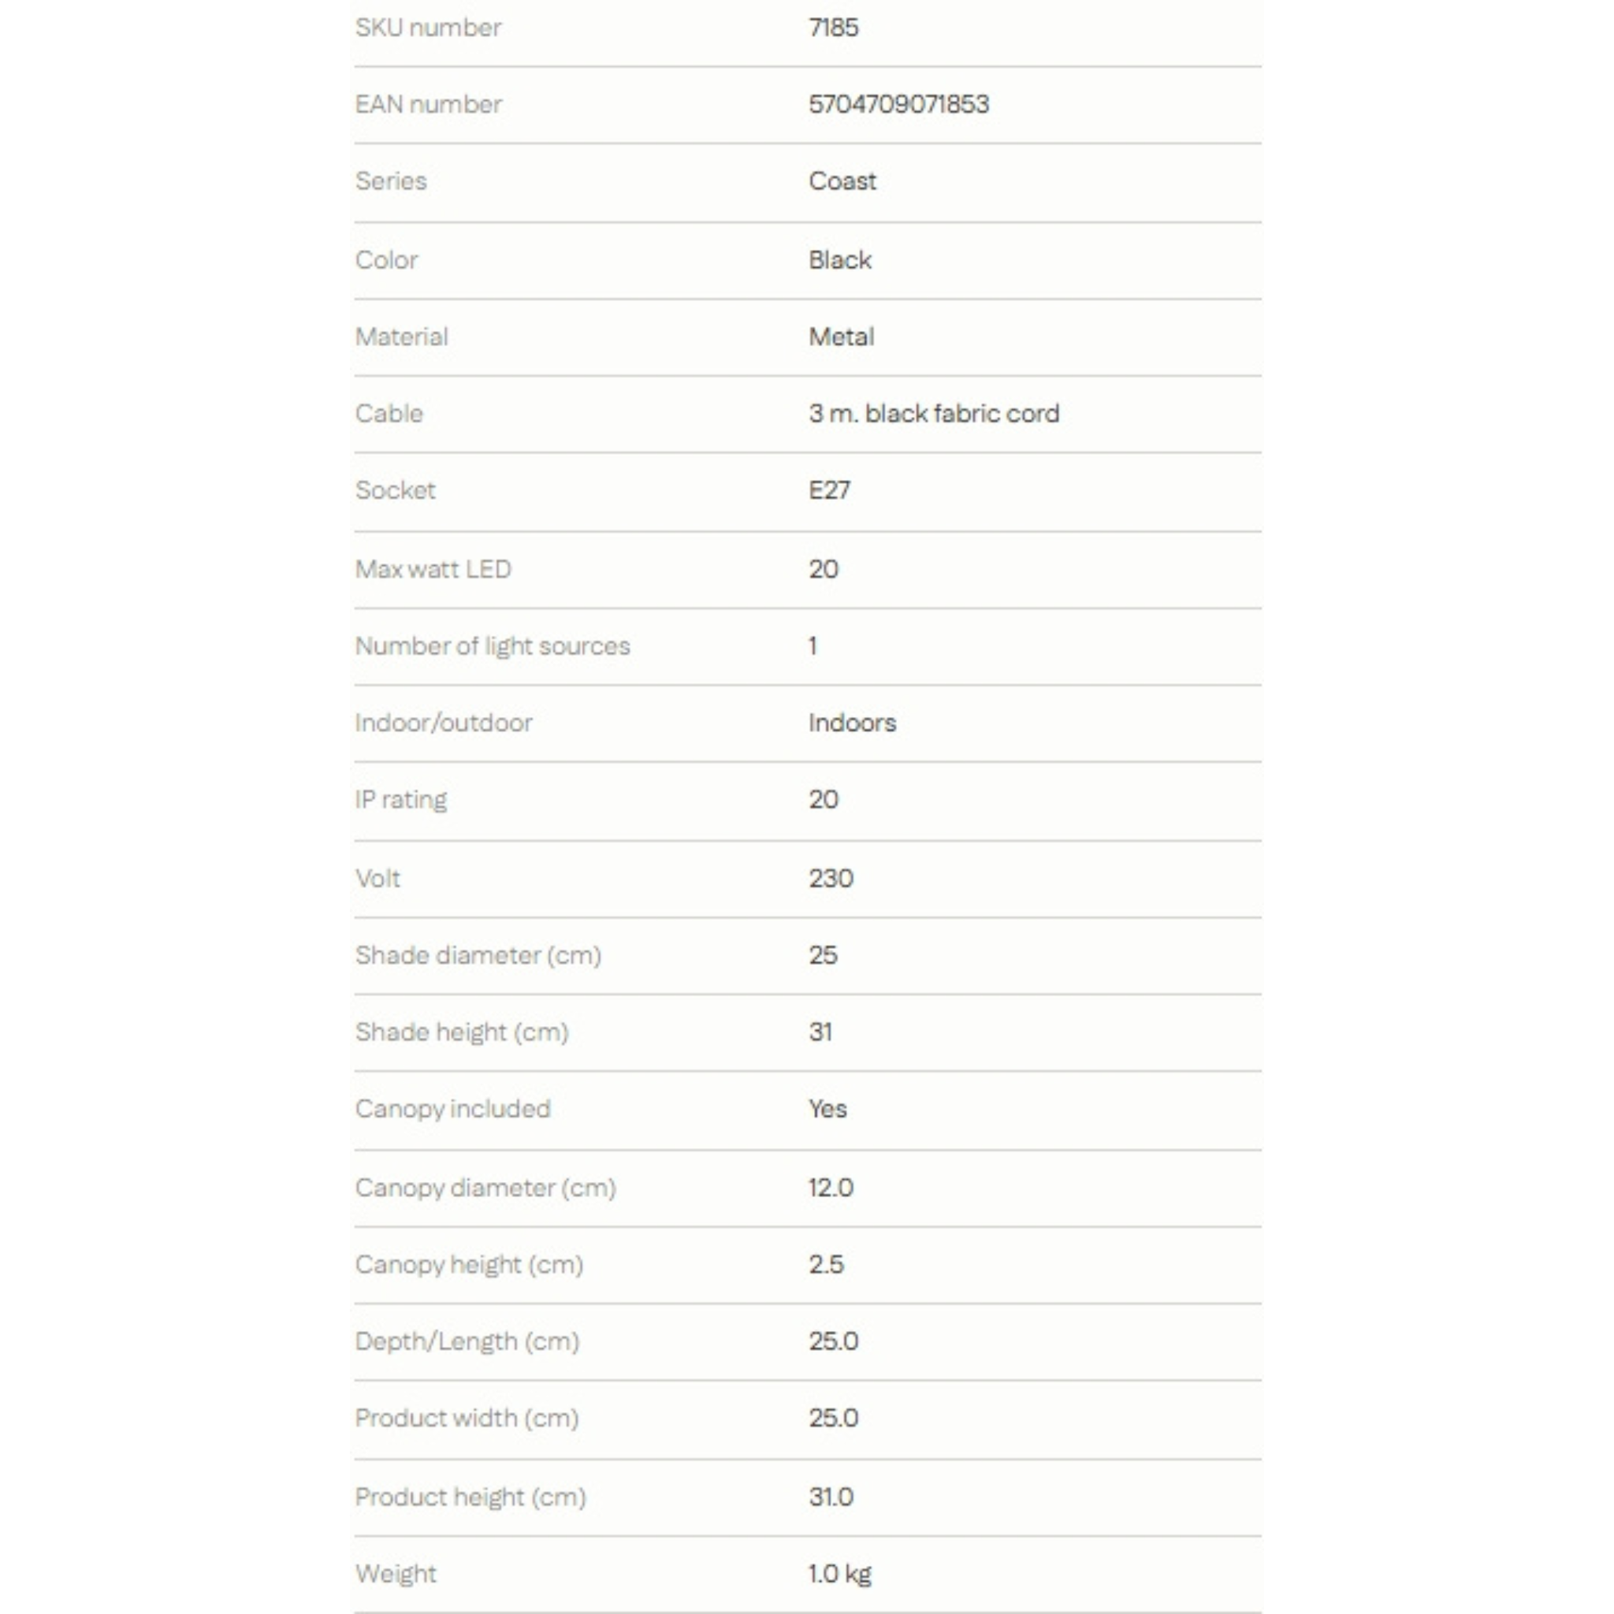Click the Canopy included value Yes

point(827,1109)
